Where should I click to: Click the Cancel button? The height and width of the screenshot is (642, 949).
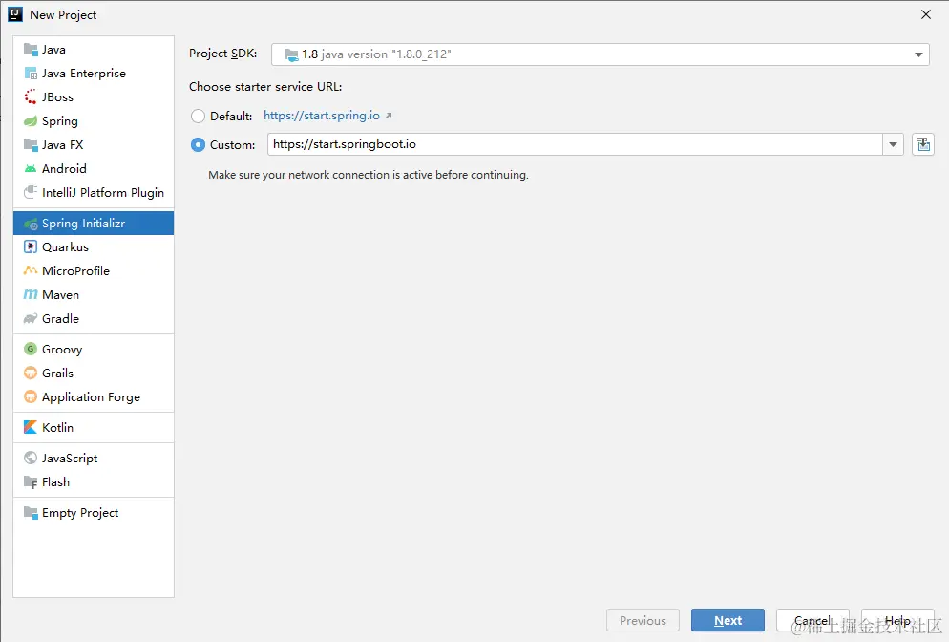coord(812,620)
